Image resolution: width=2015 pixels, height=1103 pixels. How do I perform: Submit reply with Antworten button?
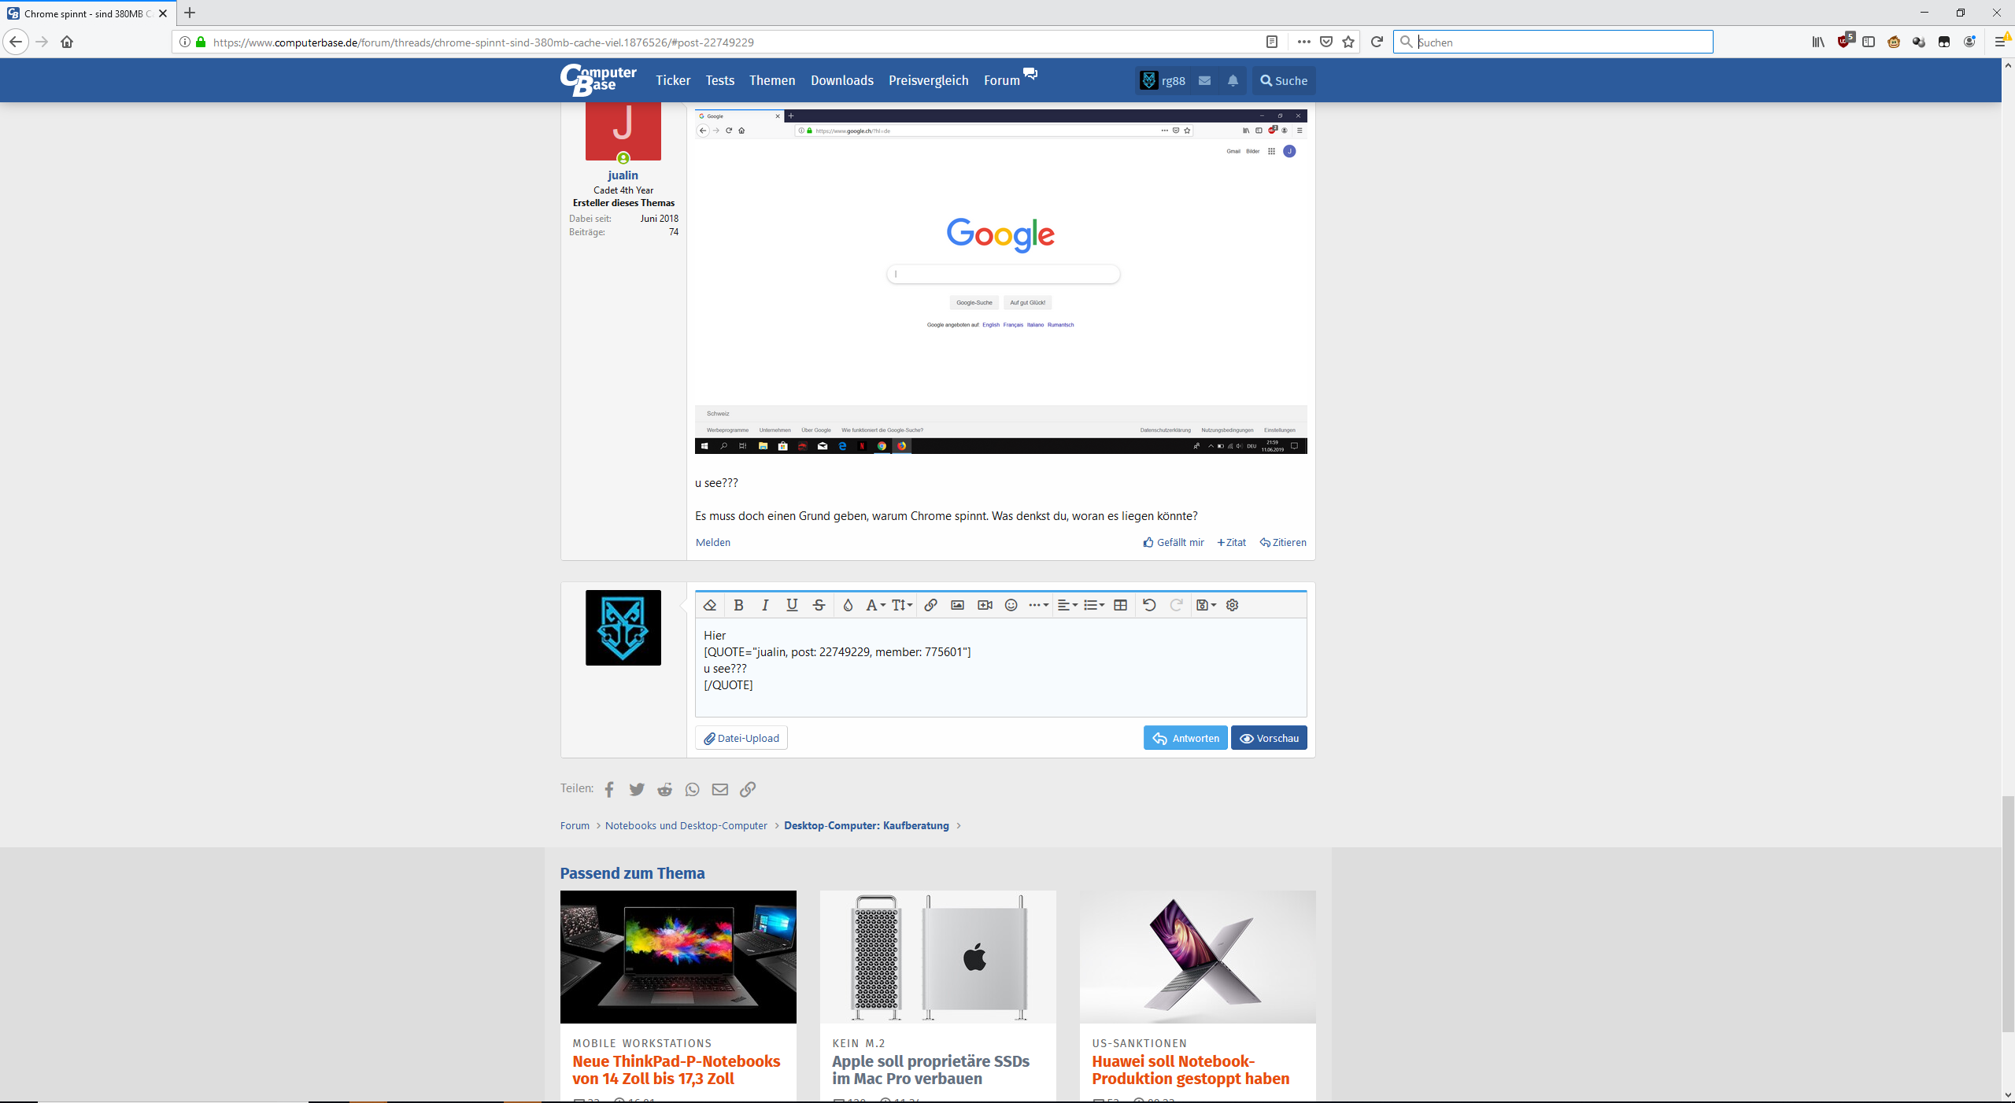tap(1185, 738)
